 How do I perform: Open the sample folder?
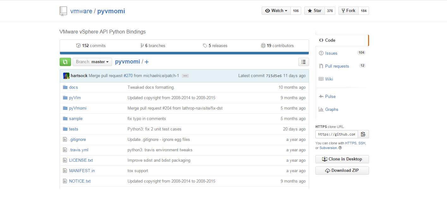[x=76, y=118]
